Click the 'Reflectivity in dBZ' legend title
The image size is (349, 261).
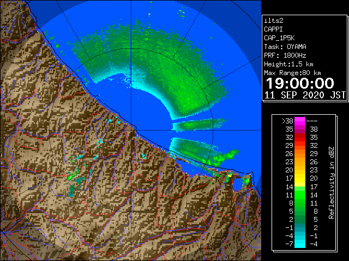pos(331,183)
